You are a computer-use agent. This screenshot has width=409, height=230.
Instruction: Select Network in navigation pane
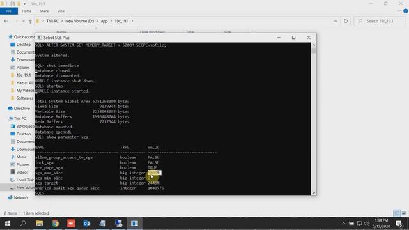(x=19, y=197)
